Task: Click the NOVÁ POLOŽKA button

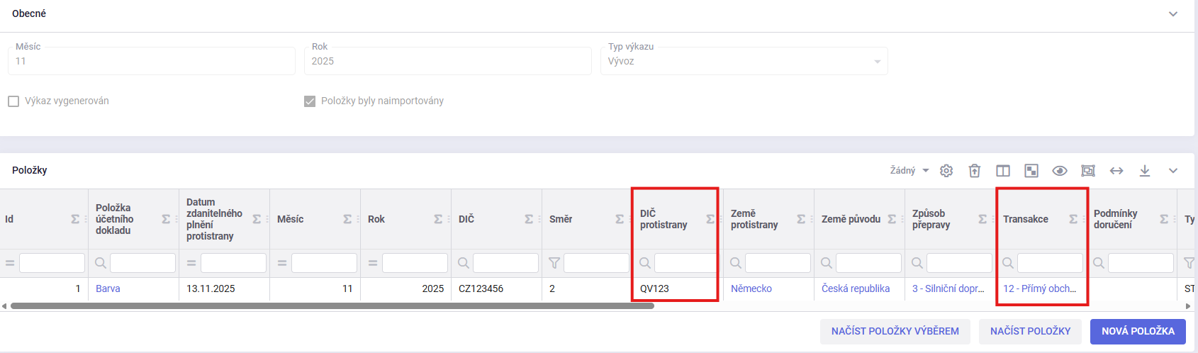Action: pos(1138,331)
